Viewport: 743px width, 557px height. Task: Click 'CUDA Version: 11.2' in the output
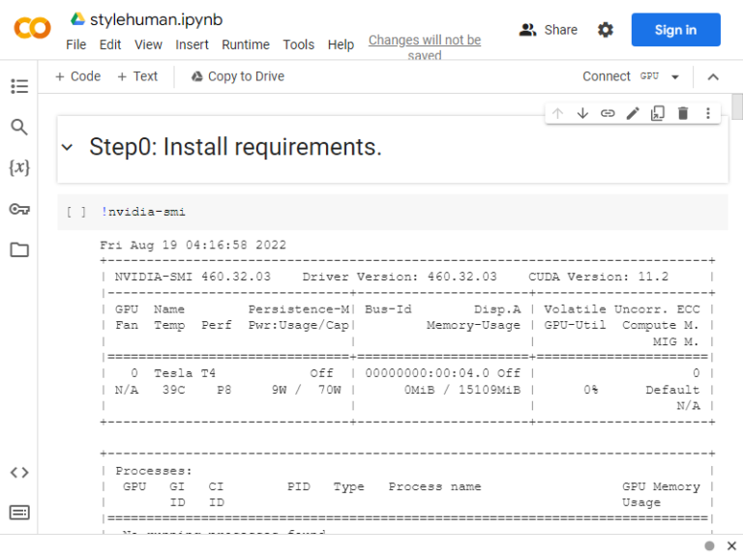pos(599,277)
